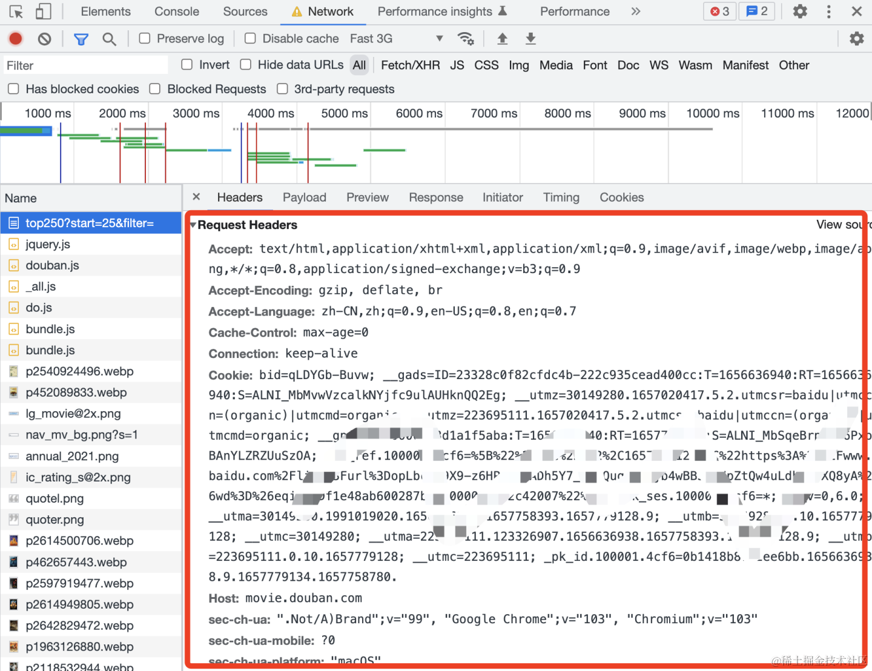Toggle the device toolbar icon
Image resolution: width=872 pixels, height=671 pixels.
[x=43, y=12]
